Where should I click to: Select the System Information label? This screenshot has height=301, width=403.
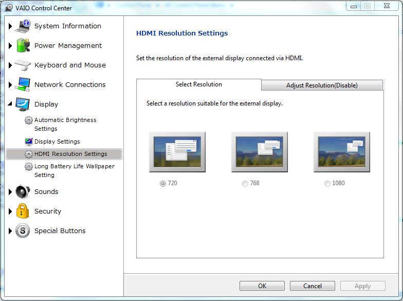point(68,26)
